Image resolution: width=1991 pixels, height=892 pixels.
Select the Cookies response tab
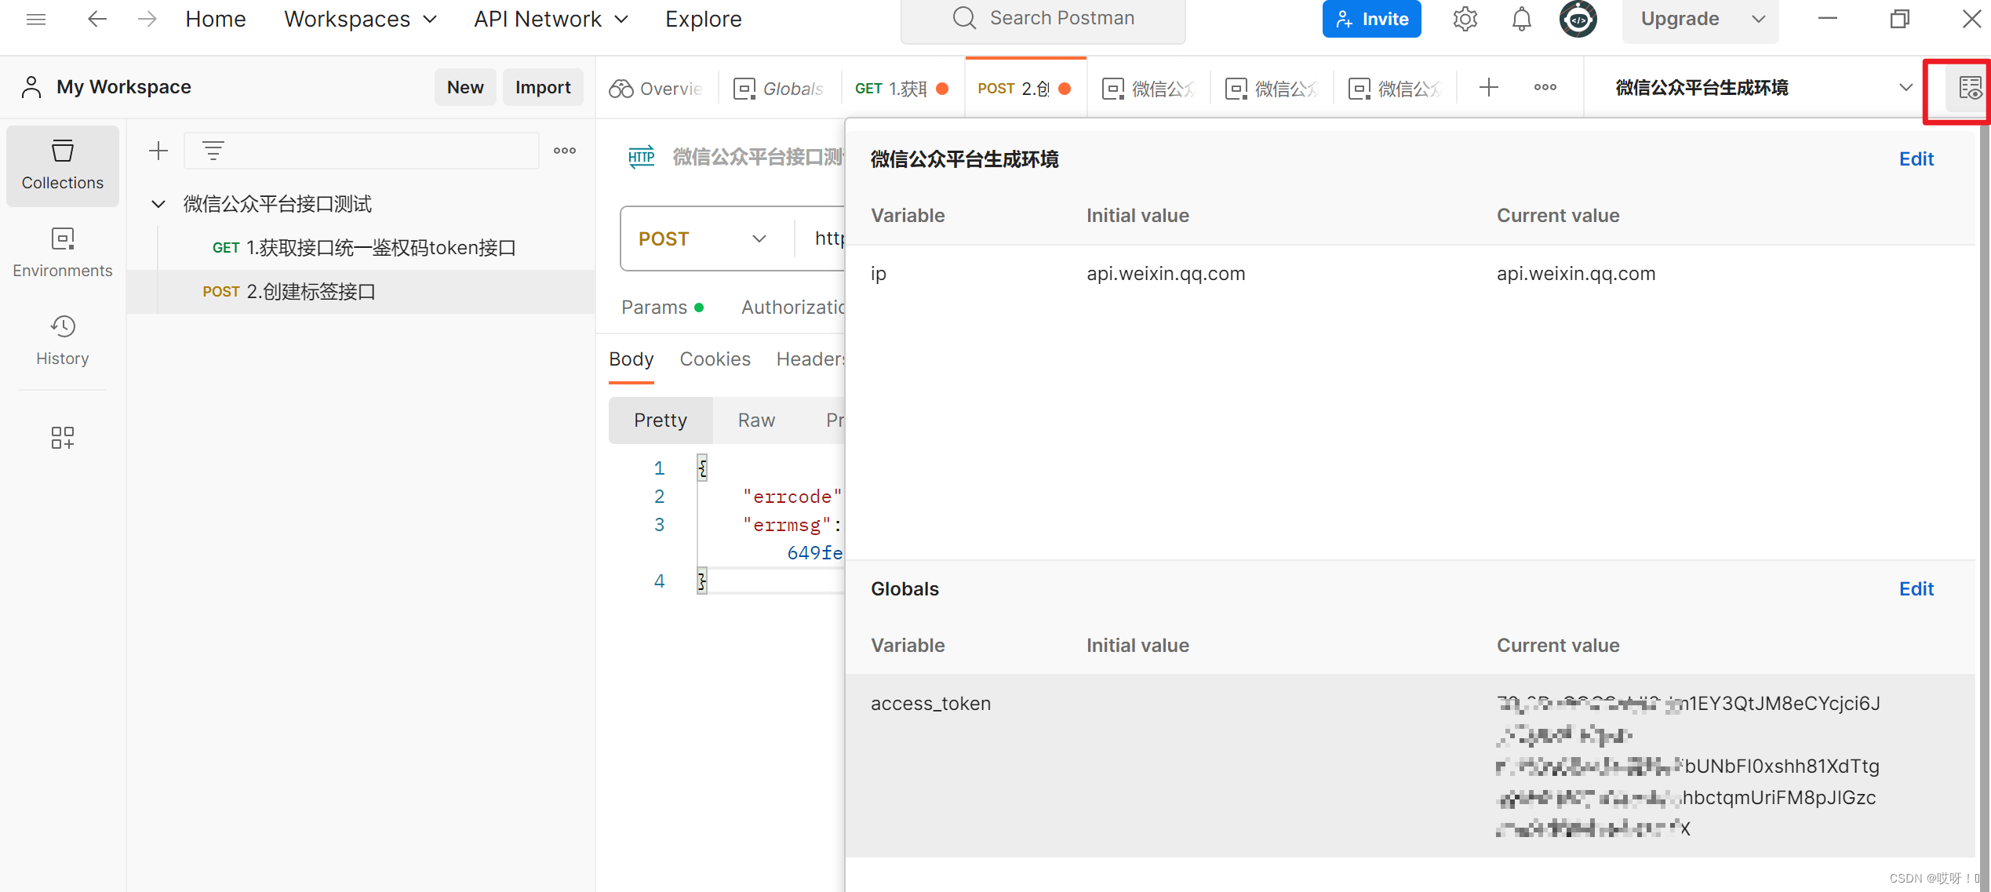click(715, 359)
